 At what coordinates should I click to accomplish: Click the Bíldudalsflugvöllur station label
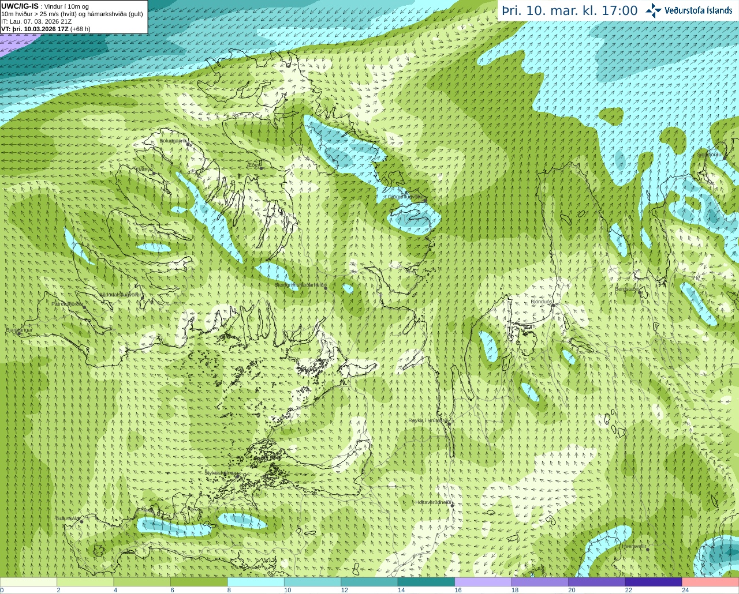click(120, 294)
